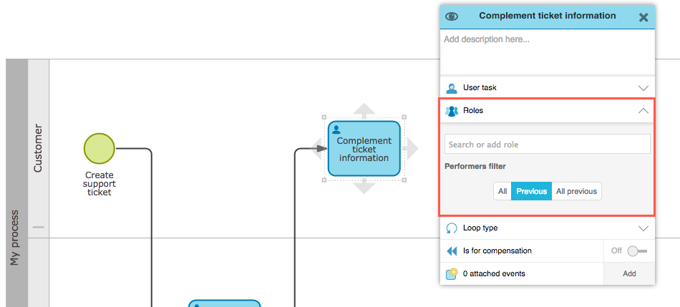Click the down arrow below the selected task
680x307 pixels.
click(x=364, y=187)
